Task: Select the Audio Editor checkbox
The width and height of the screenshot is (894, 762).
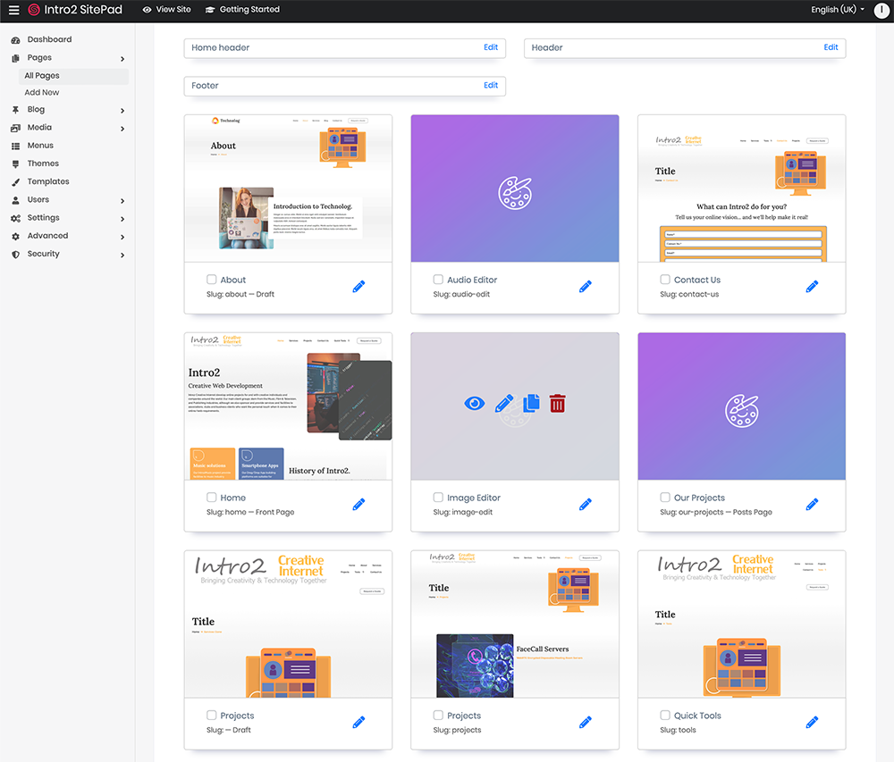Action: 438,280
